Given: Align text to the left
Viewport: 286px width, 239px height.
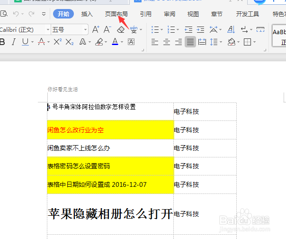Looking at the screenshot, I should tap(155, 42).
